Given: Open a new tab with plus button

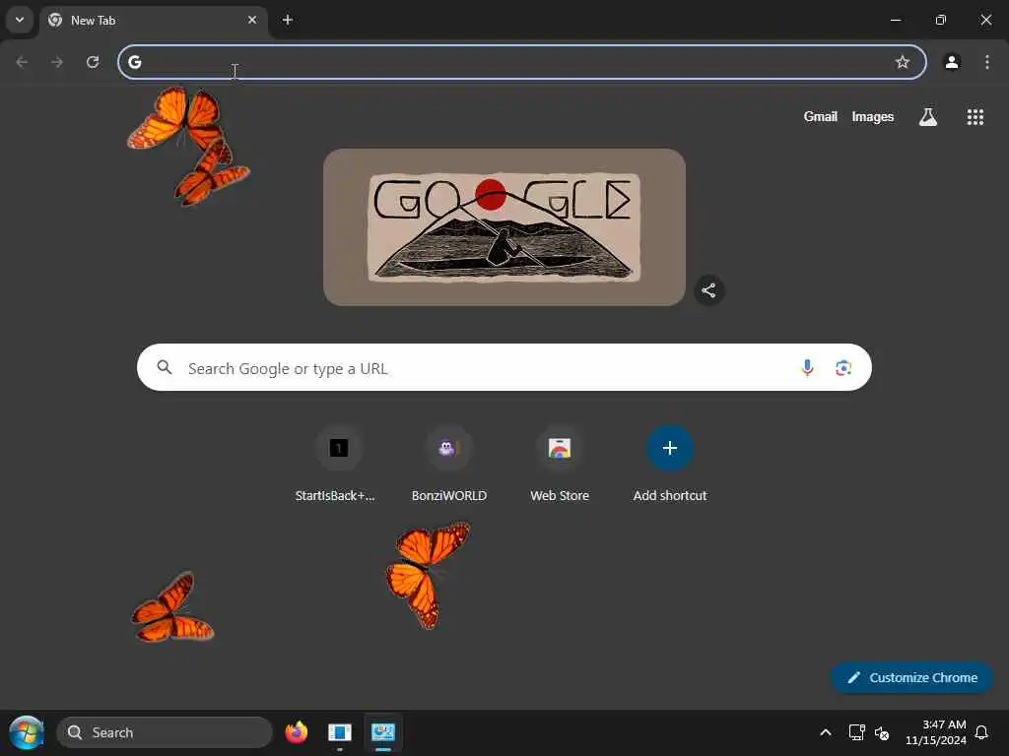Looking at the screenshot, I should [288, 20].
